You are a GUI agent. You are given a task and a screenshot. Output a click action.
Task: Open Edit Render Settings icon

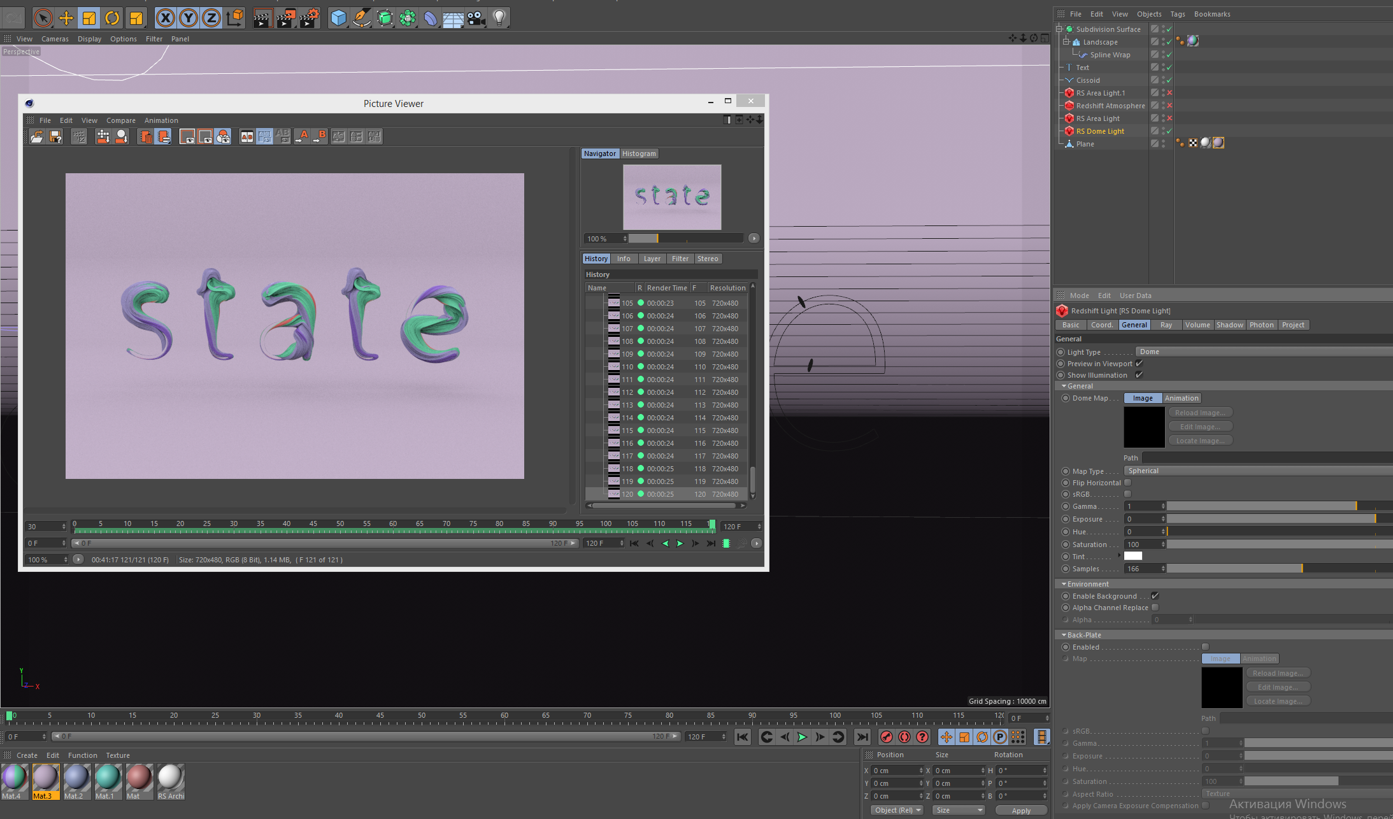(310, 18)
